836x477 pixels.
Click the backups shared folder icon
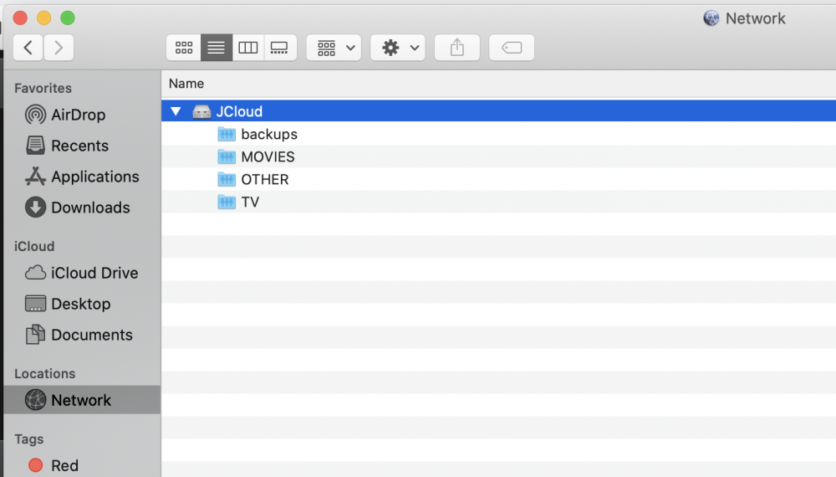[x=227, y=134]
